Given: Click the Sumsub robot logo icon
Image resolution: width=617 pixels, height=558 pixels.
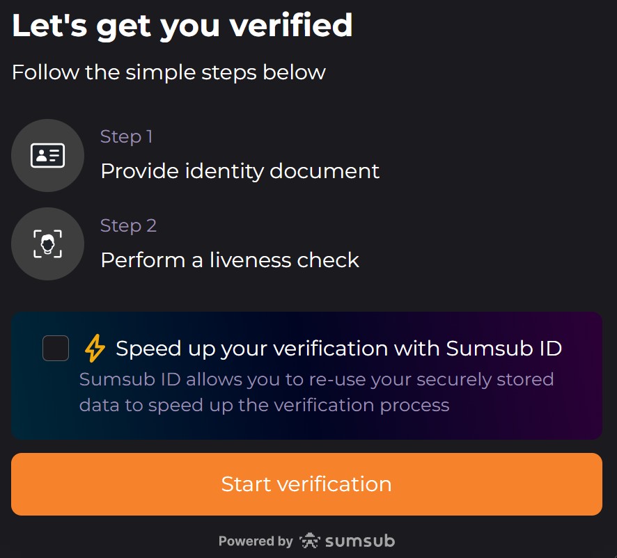Looking at the screenshot, I should point(308,540).
